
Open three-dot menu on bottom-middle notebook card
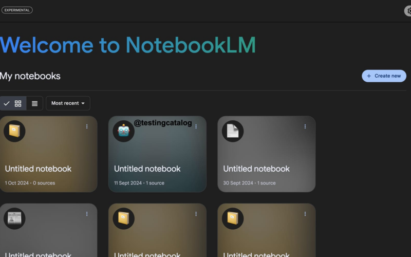click(x=196, y=214)
